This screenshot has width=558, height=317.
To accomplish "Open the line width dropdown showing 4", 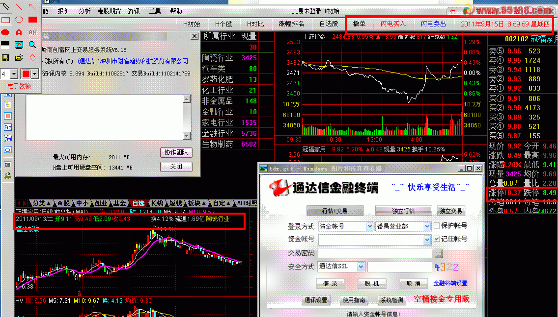I will (14, 74).
